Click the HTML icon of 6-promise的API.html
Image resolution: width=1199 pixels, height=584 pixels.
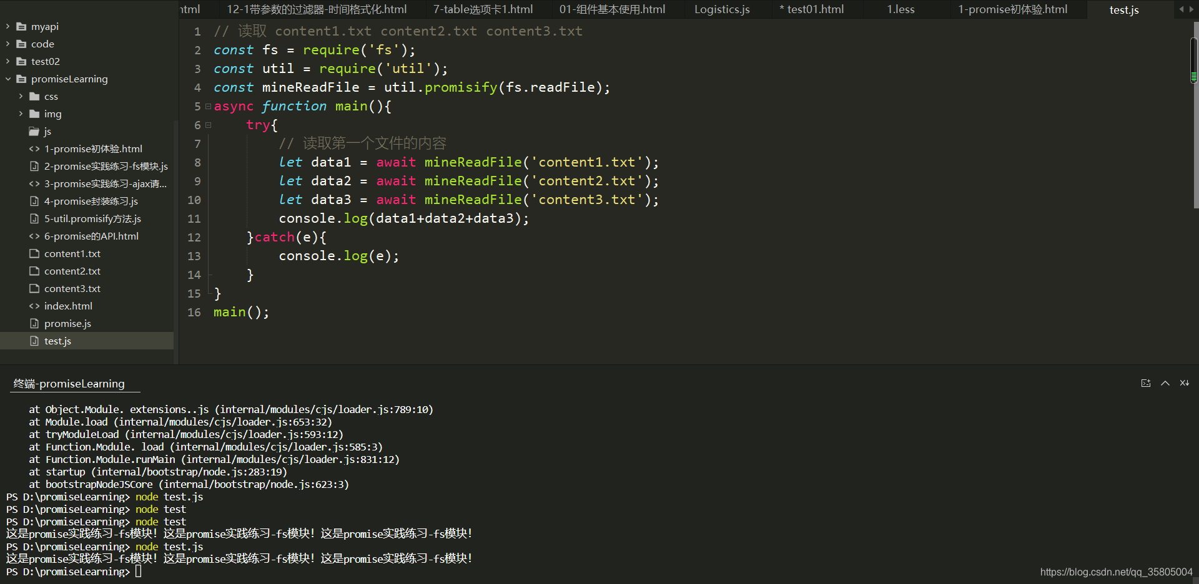pos(34,236)
